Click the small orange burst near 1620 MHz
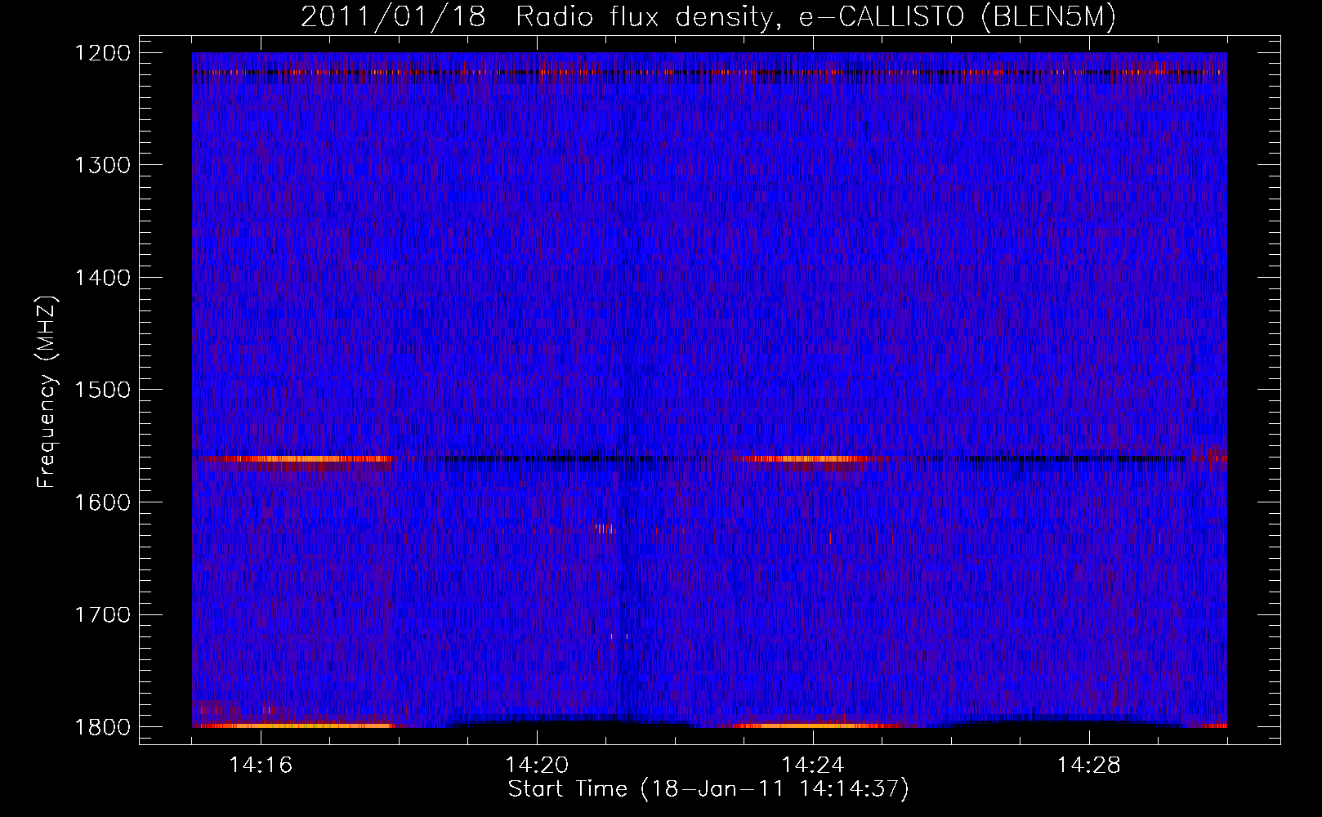 tap(605, 529)
